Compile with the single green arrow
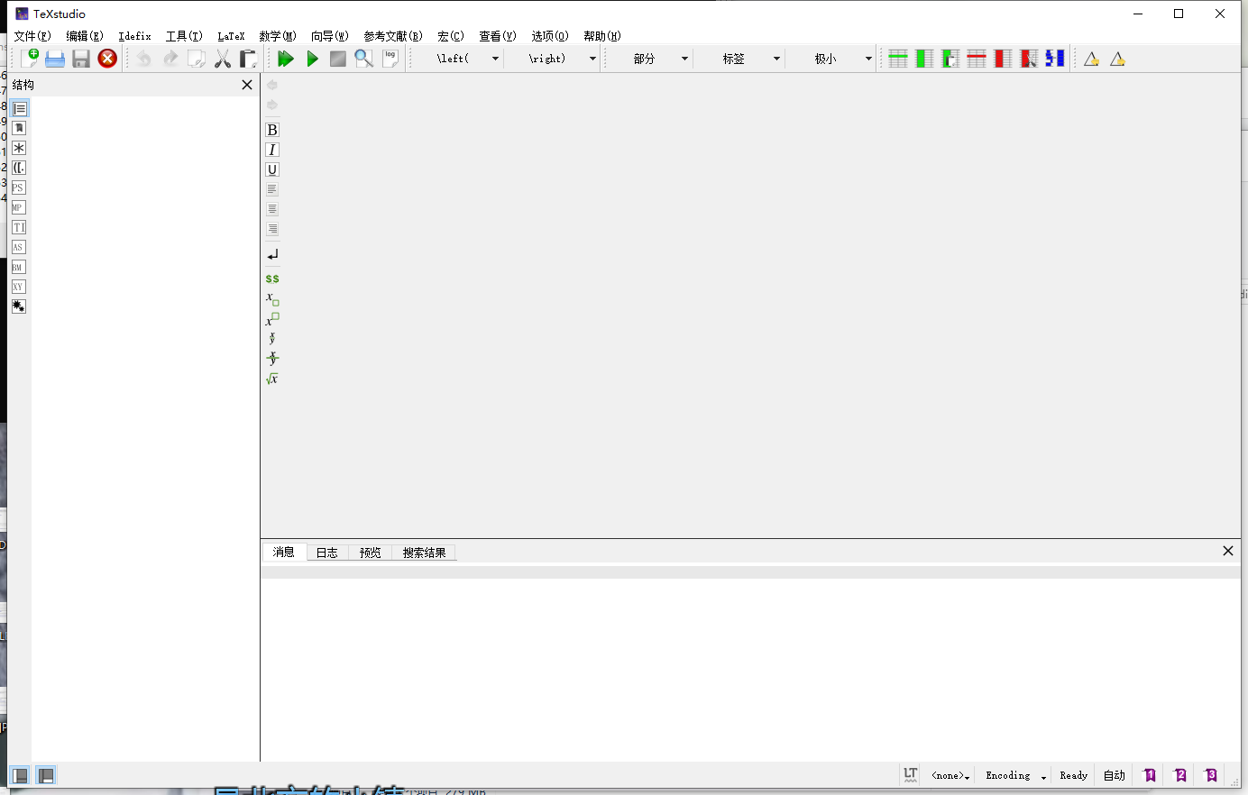 (x=312, y=59)
